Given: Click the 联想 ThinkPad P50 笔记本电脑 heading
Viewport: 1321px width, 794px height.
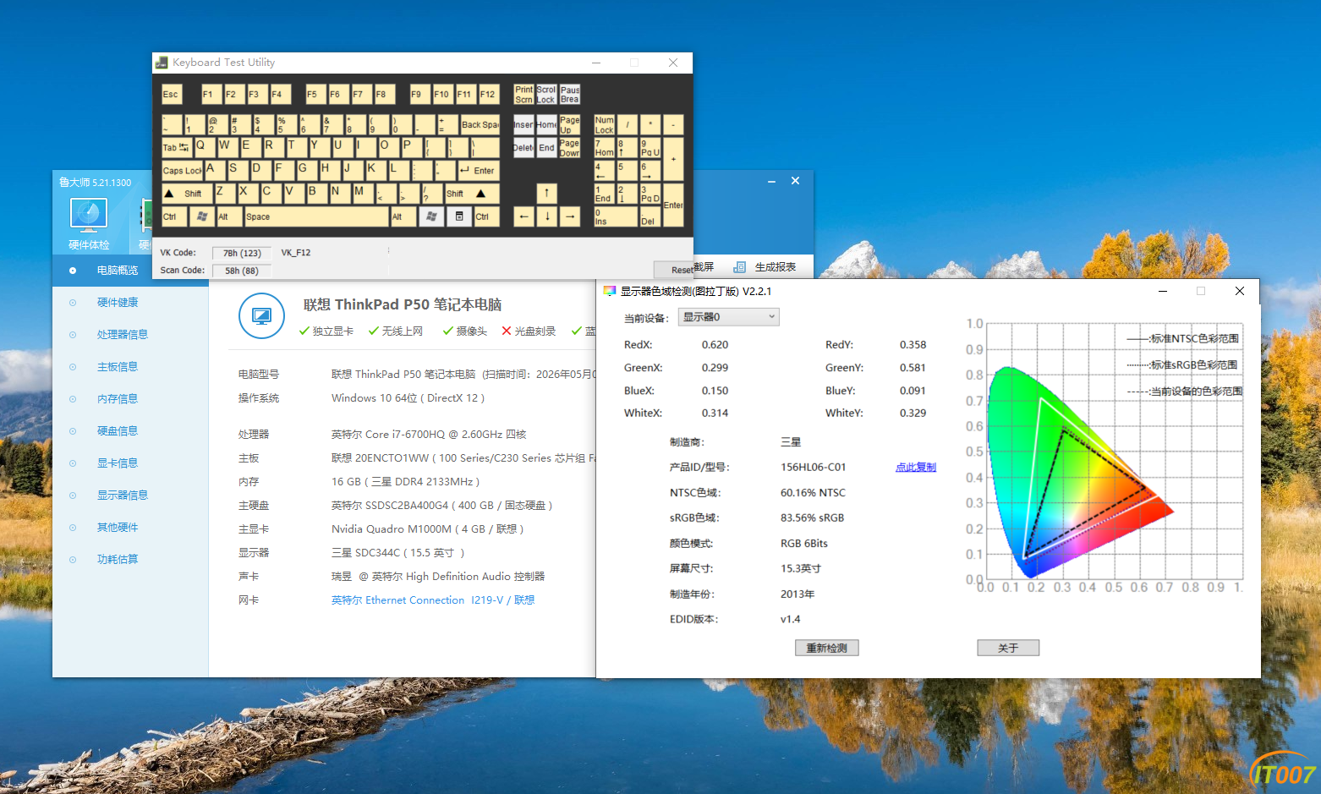Looking at the screenshot, I should [x=403, y=304].
